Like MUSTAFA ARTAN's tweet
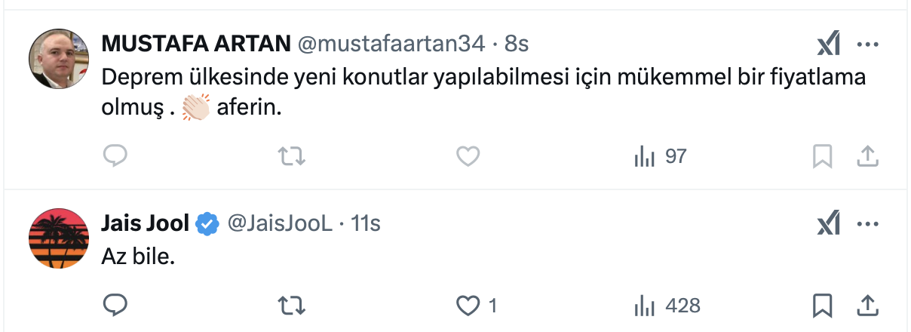Viewport: 911px width, 332px height. 468,156
